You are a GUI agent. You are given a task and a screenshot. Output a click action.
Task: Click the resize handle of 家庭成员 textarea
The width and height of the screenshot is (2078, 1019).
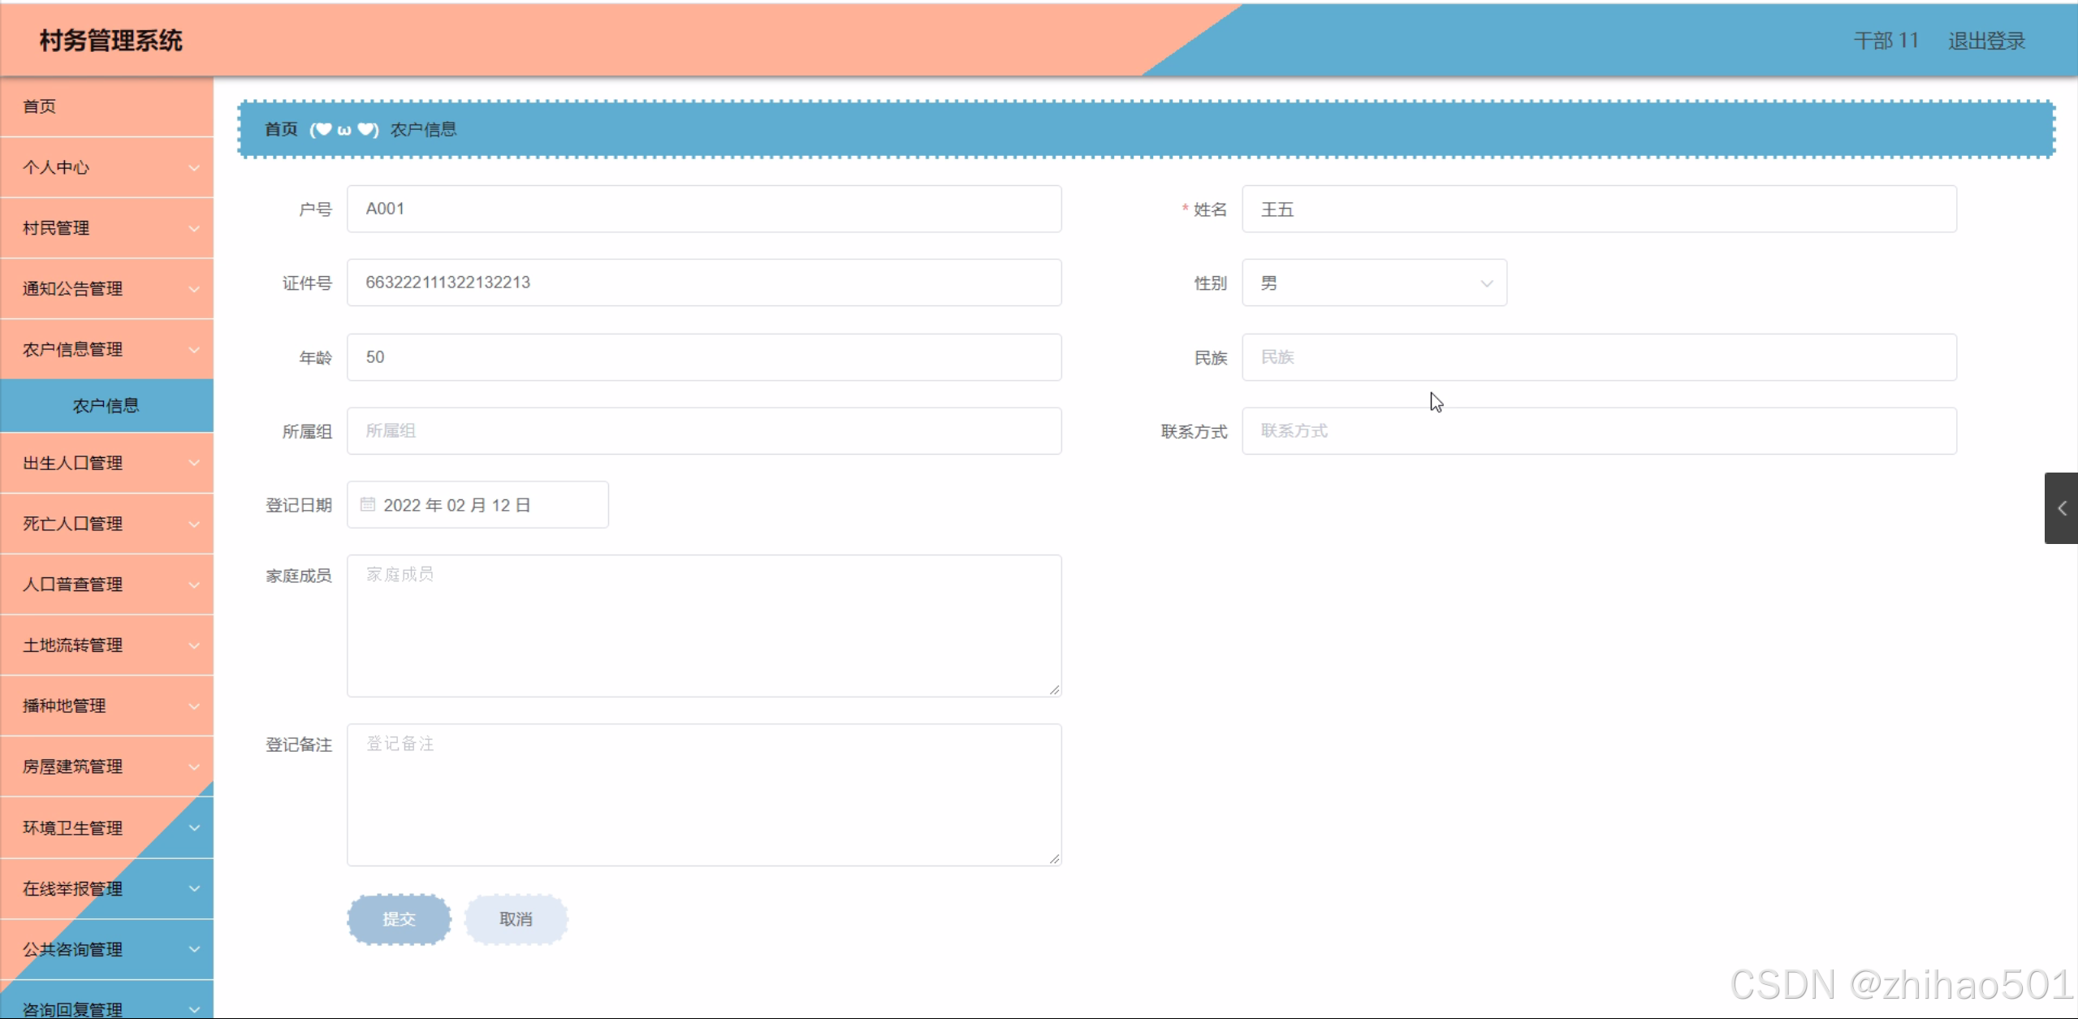pyautogui.click(x=1054, y=689)
